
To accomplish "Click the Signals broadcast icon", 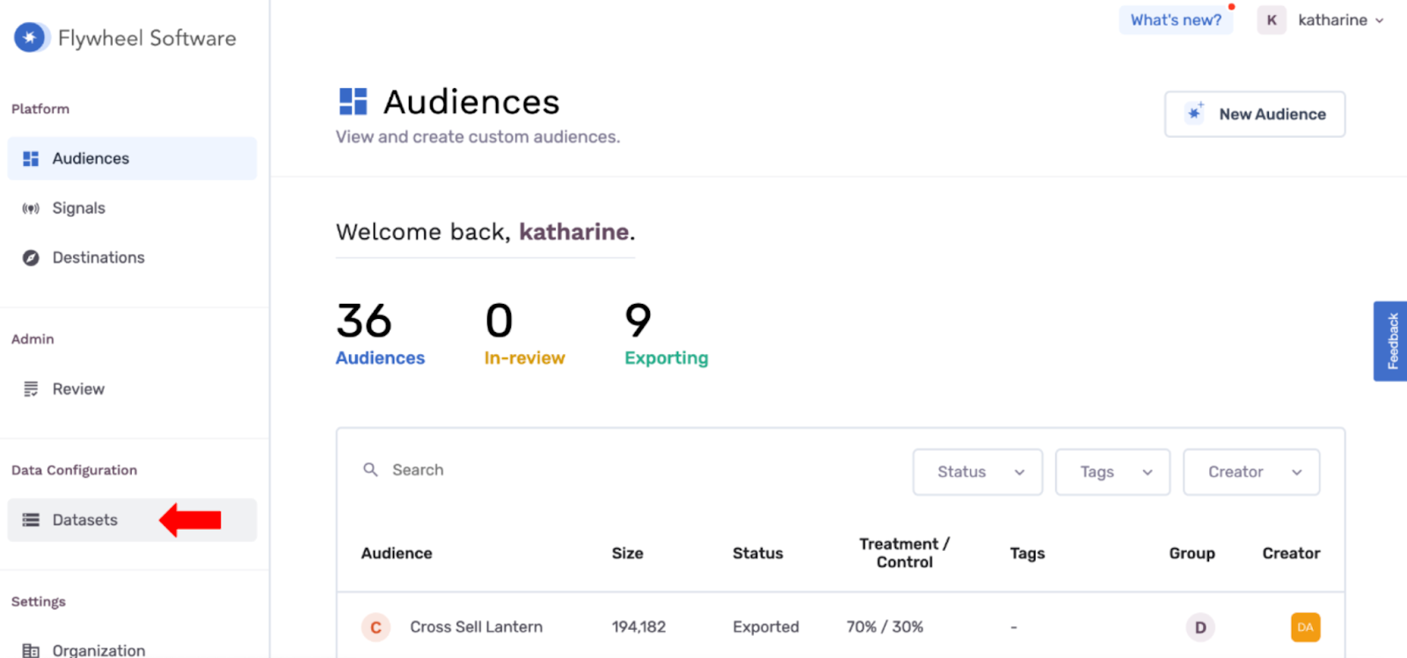I will point(31,208).
